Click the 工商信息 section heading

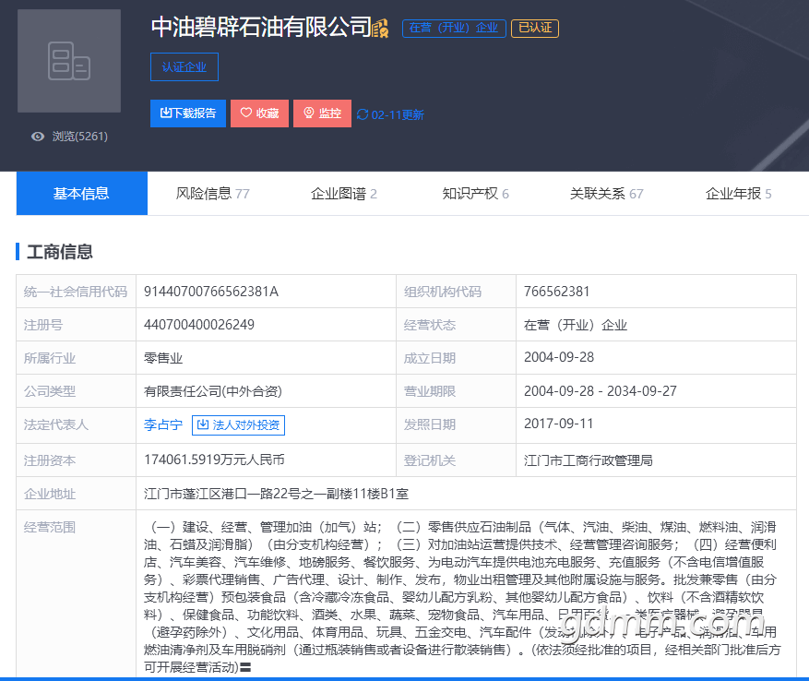(59, 252)
